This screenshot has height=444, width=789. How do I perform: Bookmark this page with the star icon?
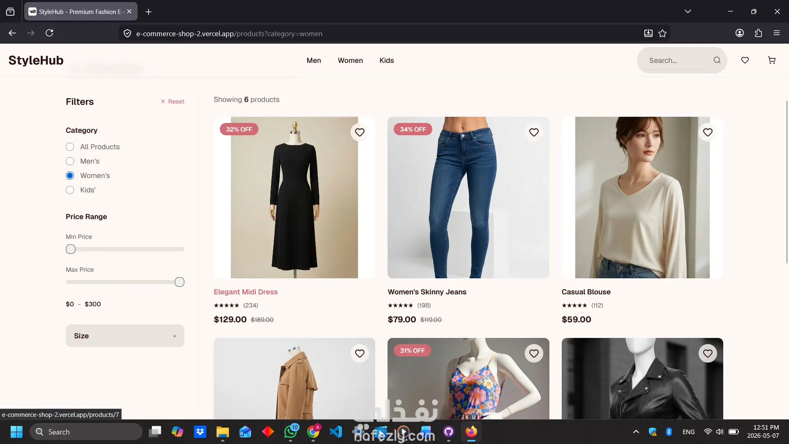tap(662, 33)
